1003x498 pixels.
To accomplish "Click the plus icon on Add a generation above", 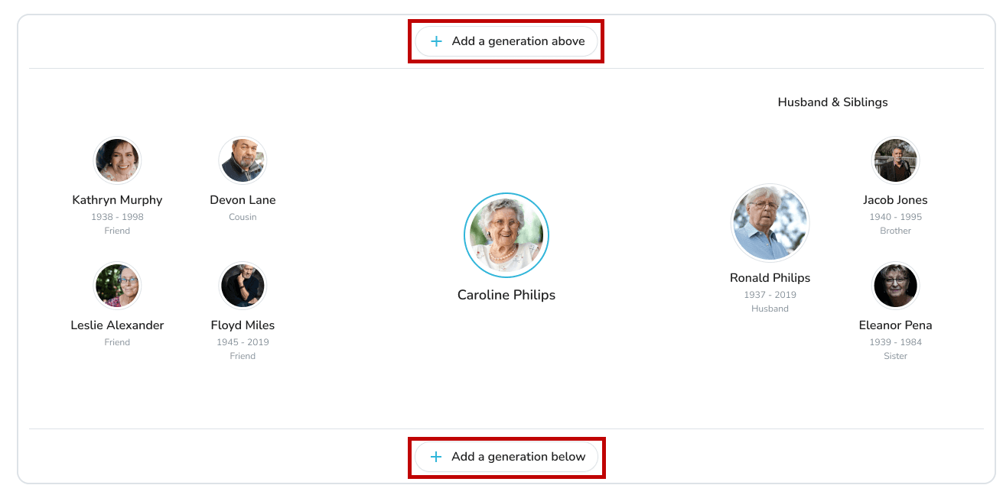I will click(435, 41).
